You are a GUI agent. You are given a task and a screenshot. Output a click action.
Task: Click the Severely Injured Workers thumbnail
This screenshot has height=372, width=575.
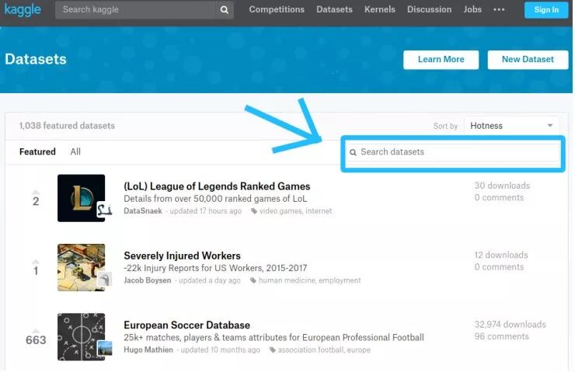[81, 268]
